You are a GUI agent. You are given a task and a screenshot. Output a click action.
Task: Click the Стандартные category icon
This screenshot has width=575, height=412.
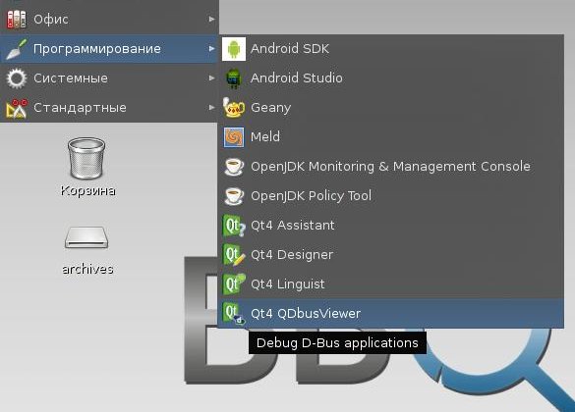coord(17,108)
